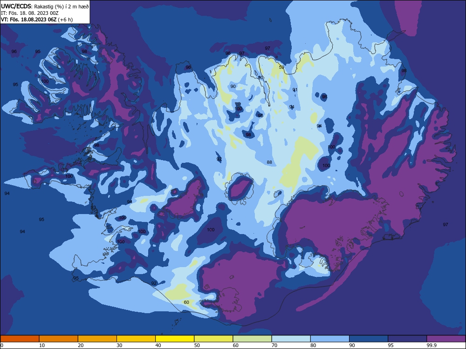Select the 'VT: Fös. 18.08.2023 06Z' valid time
This screenshot has width=466, height=349.
[x=28, y=20]
